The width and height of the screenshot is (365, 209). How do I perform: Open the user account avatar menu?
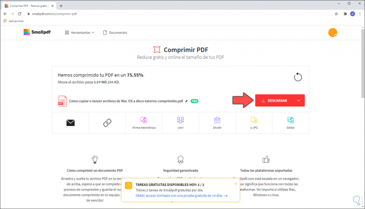click(x=333, y=33)
